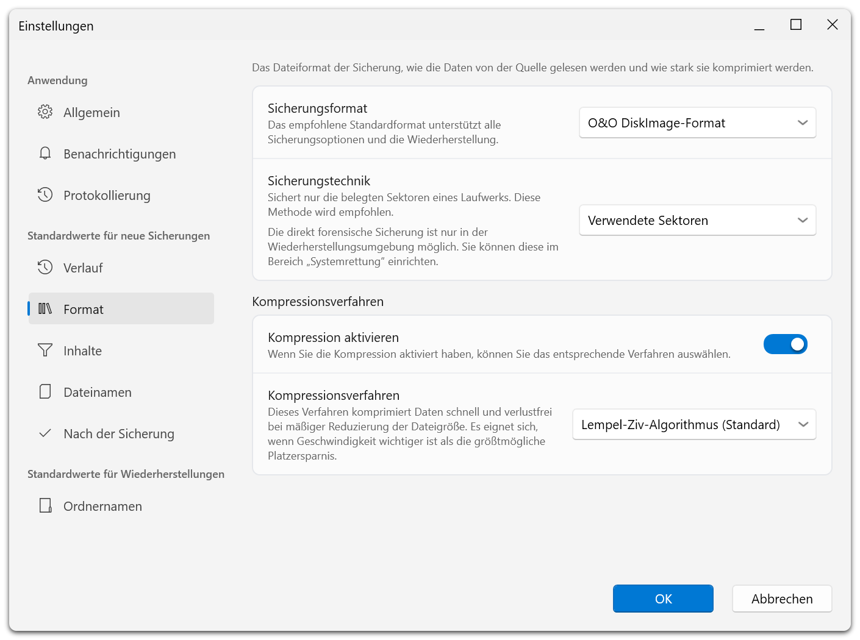Click the books icon beside Format
The image size is (860, 640).
coord(45,309)
